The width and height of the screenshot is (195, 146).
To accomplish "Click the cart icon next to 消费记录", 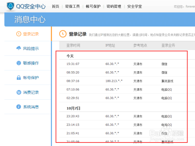I will point(19,92).
